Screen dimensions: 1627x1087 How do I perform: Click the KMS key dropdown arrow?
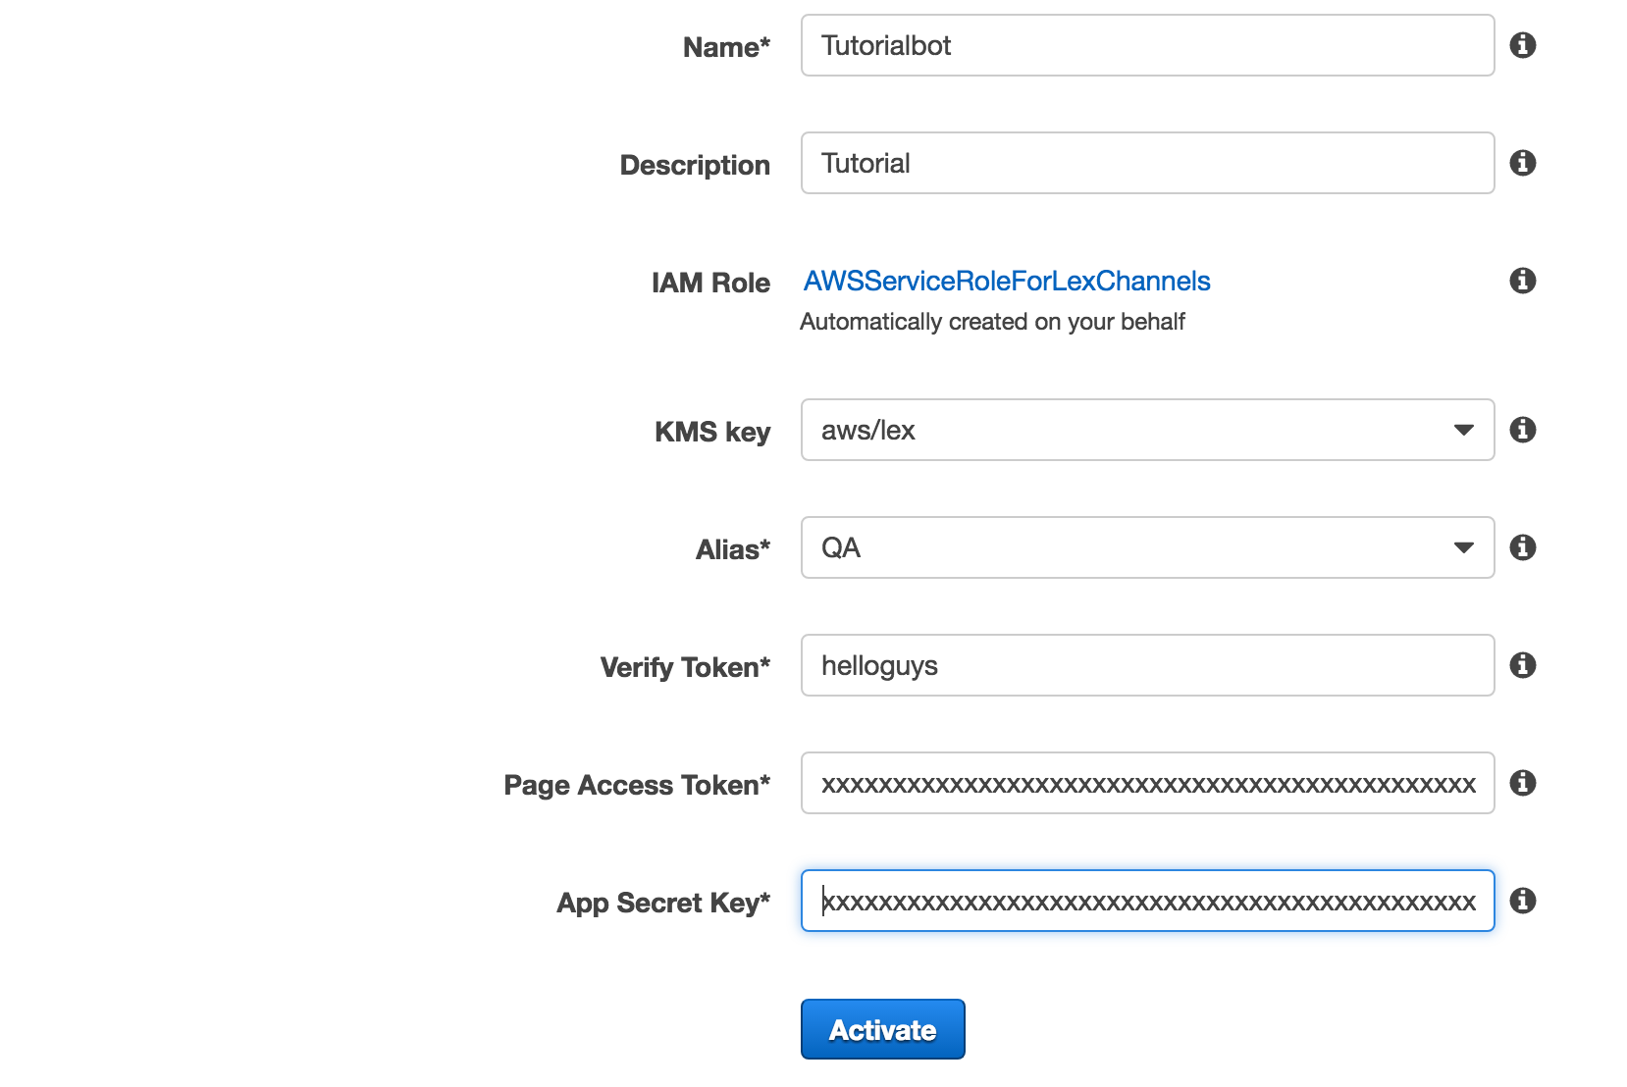click(1463, 430)
